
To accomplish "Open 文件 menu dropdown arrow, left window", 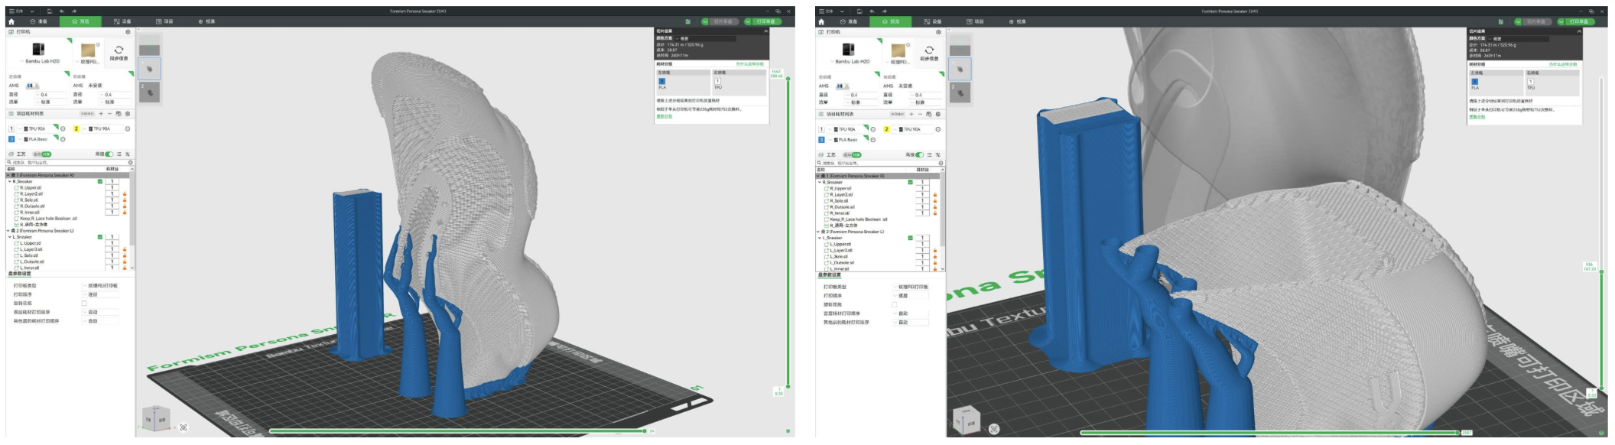I will [x=33, y=11].
